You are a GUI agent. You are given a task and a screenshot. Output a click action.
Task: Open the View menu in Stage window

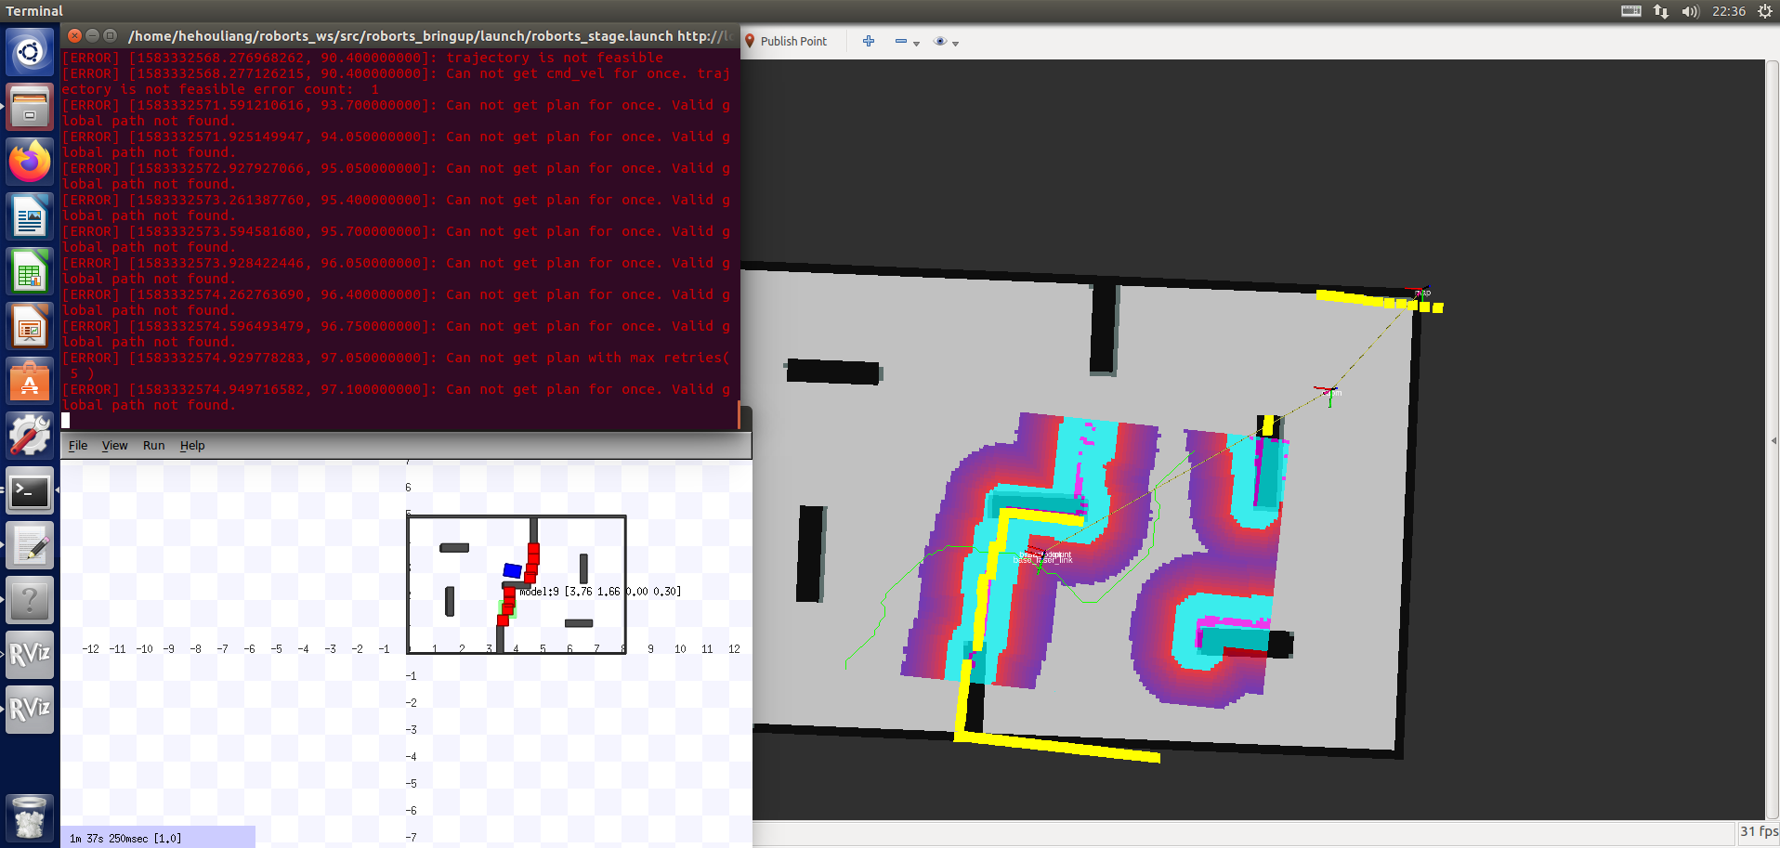point(115,446)
